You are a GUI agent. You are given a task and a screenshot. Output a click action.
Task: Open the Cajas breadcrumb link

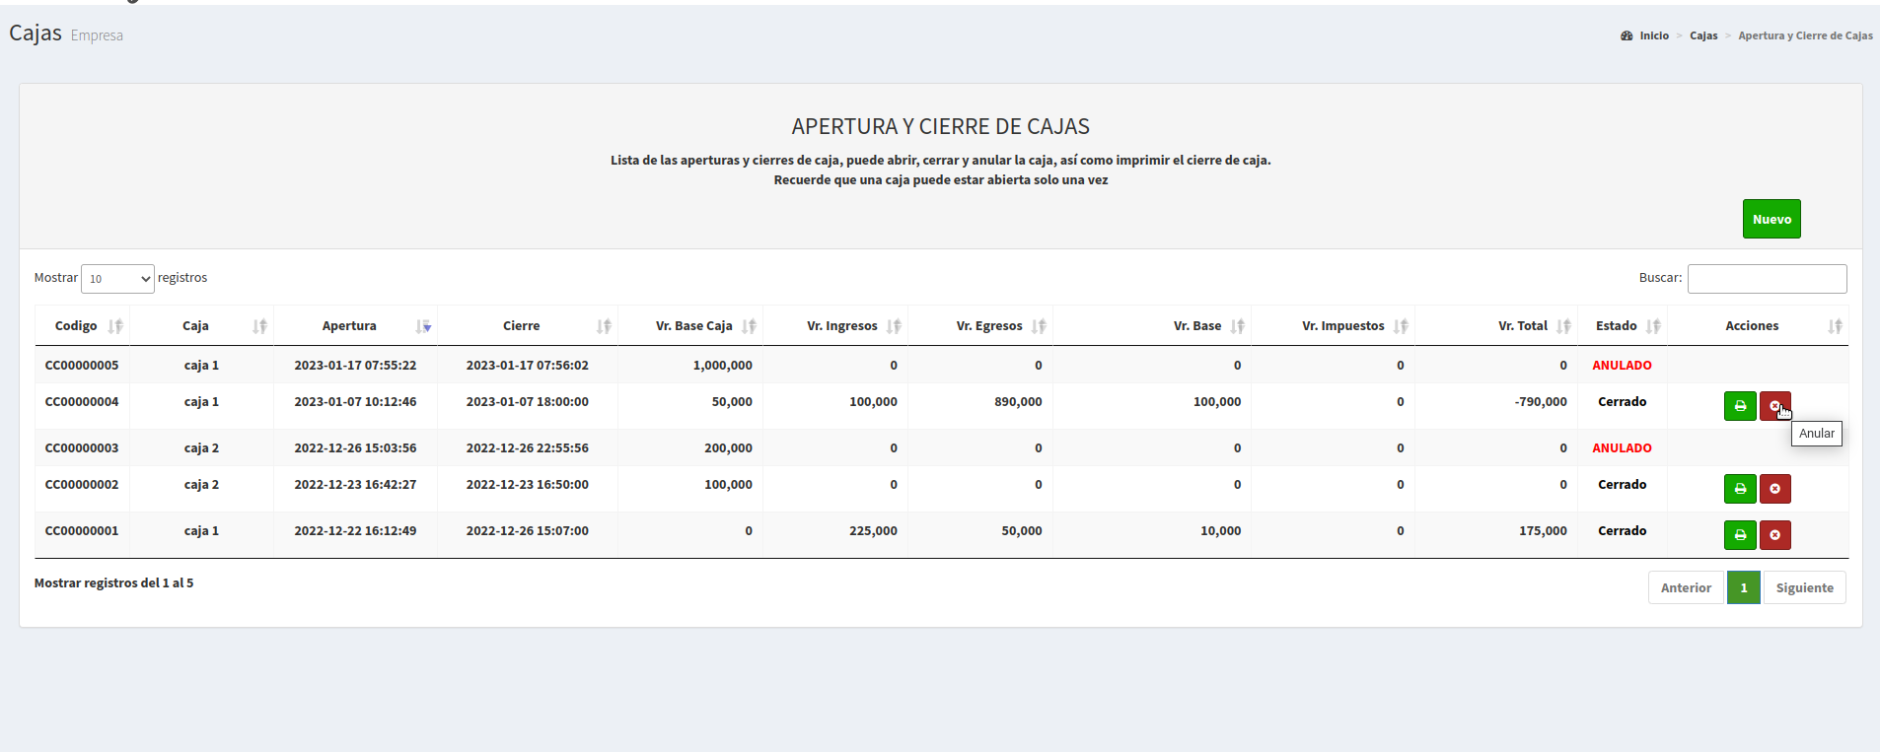coord(1702,35)
